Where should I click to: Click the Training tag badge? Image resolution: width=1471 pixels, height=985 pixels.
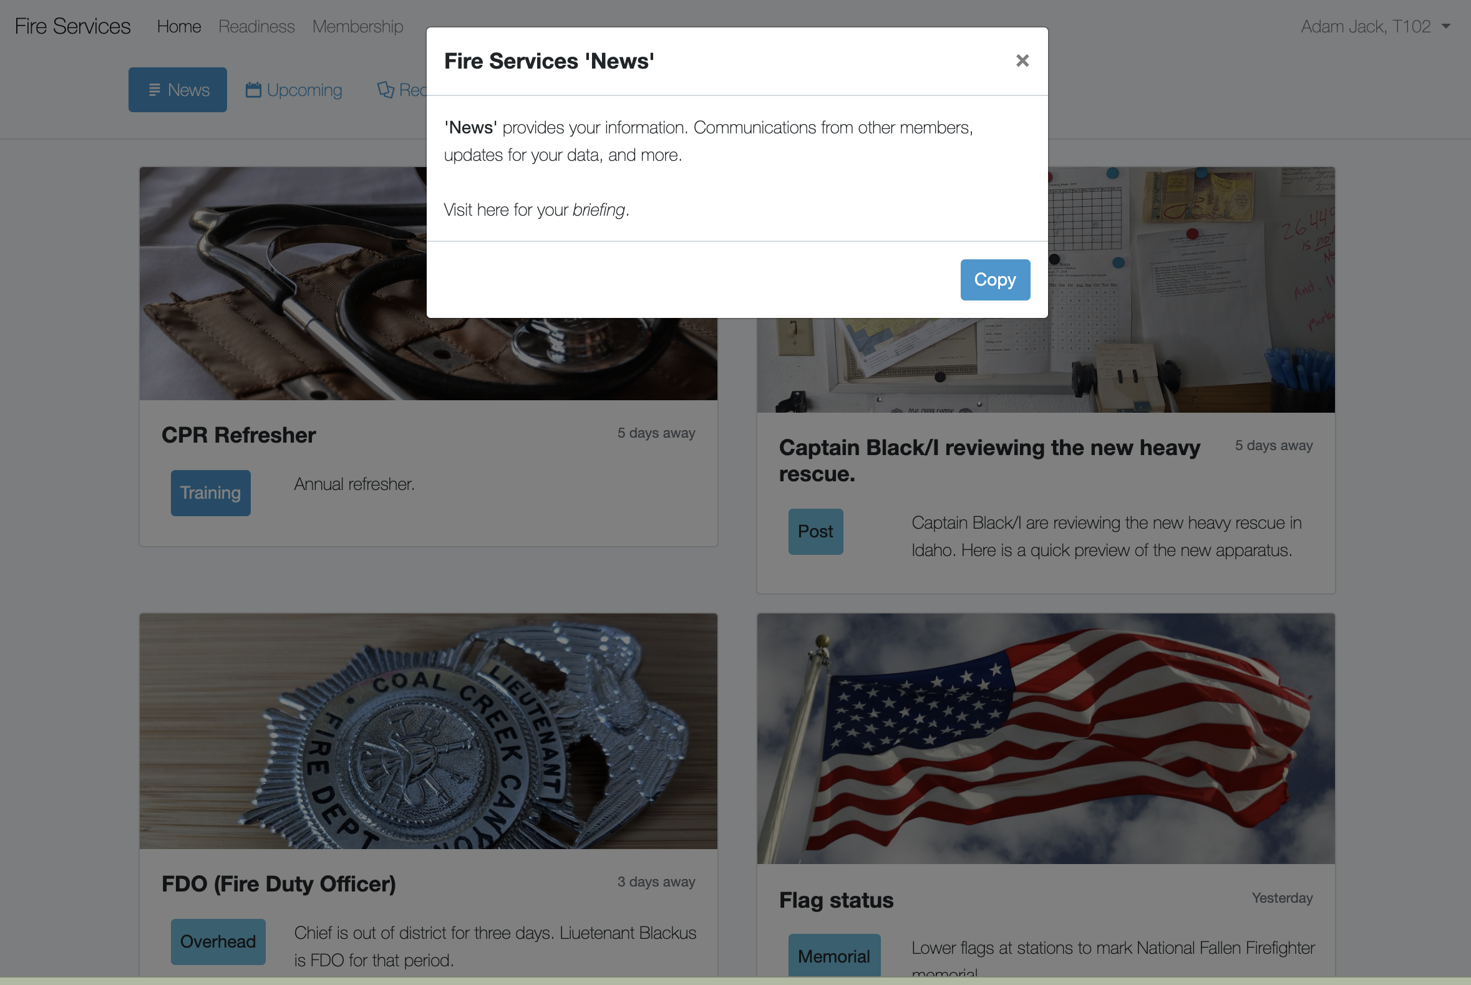coord(211,493)
